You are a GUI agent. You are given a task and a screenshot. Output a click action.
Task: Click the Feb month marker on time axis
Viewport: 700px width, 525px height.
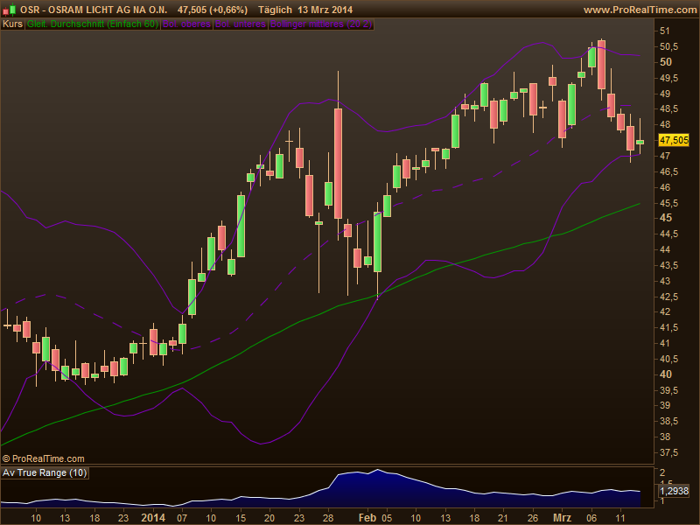(367, 518)
